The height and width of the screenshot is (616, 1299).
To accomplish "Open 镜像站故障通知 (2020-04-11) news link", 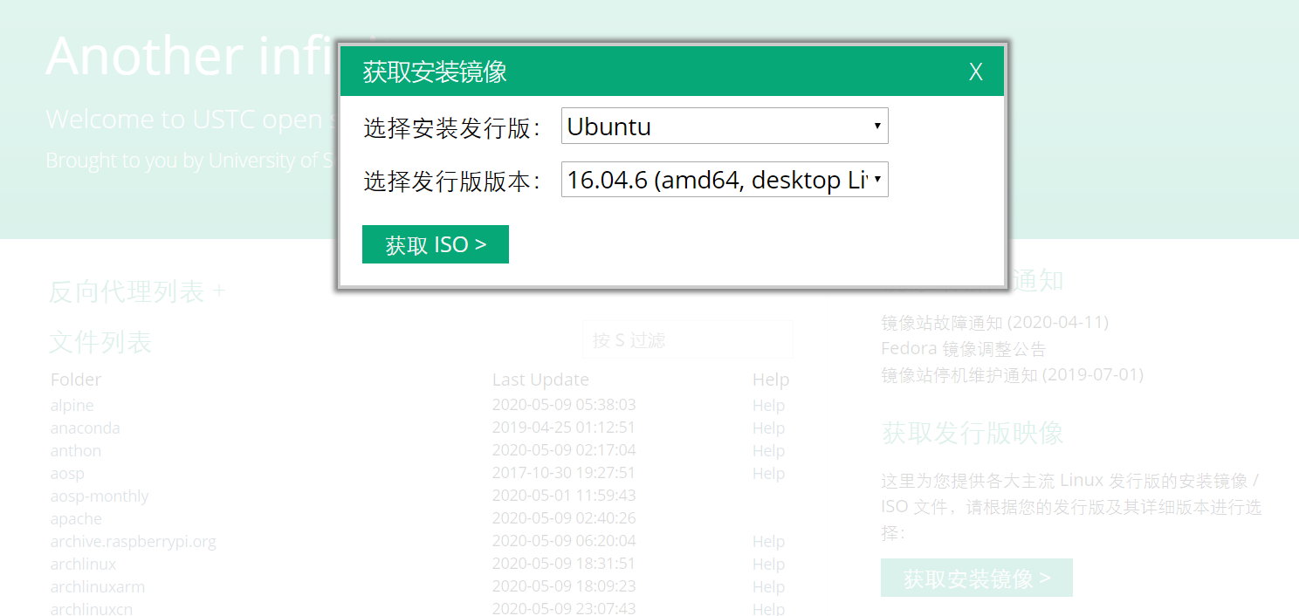I will pos(994,322).
